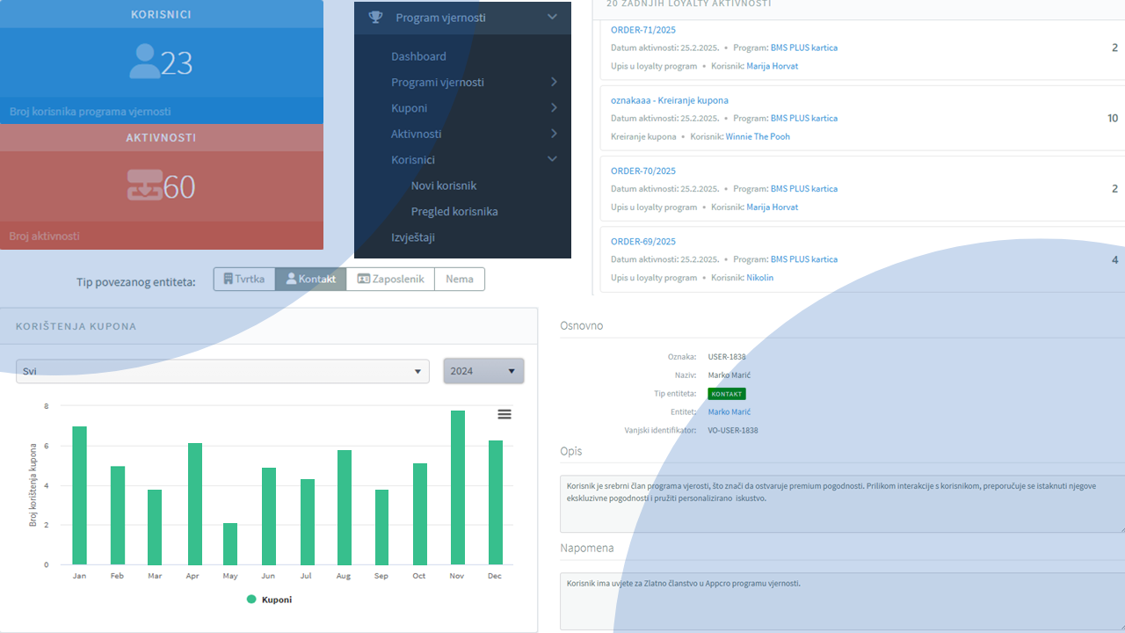
Task: Open the ORDER-69/2025 activity link
Action: click(643, 241)
